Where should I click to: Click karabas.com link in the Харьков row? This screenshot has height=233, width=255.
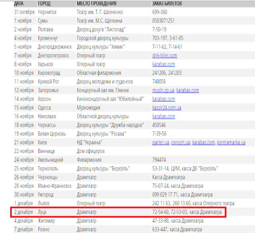(x=163, y=64)
